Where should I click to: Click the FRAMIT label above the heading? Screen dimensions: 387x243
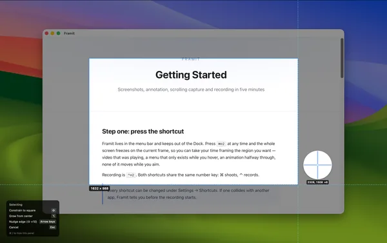[x=191, y=59]
